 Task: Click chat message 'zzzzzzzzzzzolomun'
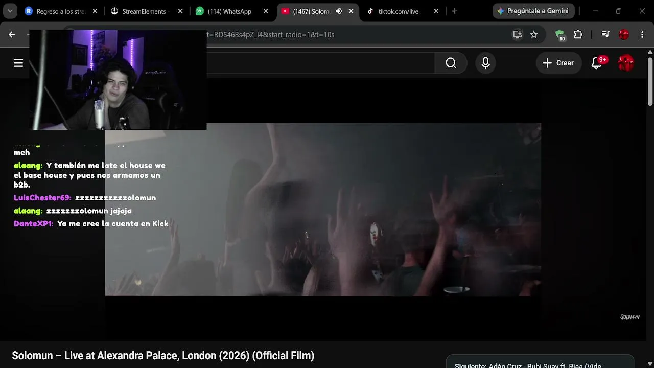click(115, 198)
